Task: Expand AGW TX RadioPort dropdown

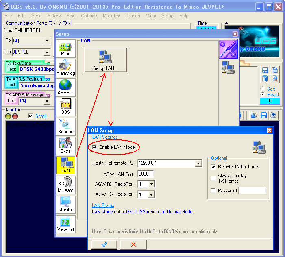Action: point(151,195)
